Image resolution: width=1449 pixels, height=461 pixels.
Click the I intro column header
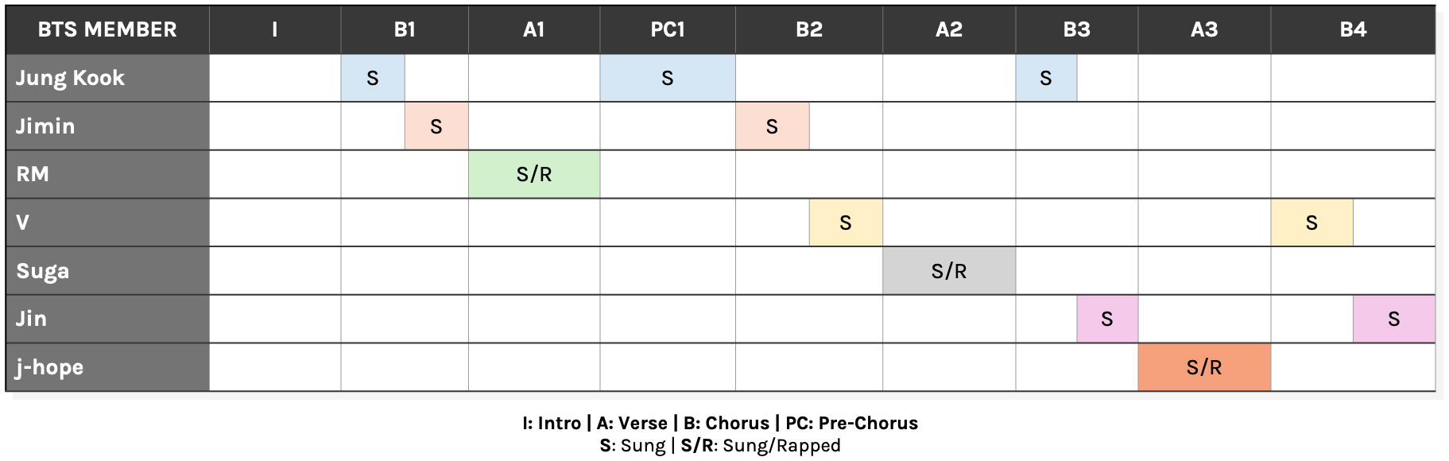(275, 29)
